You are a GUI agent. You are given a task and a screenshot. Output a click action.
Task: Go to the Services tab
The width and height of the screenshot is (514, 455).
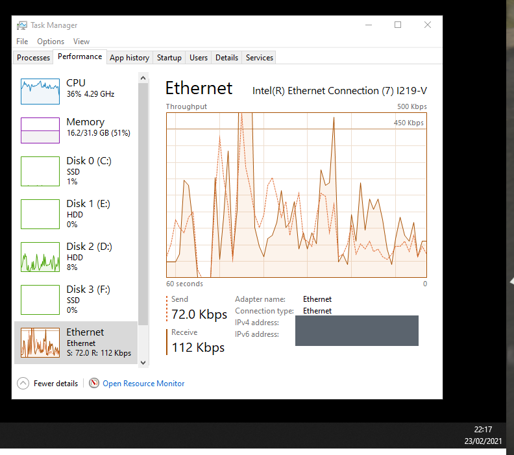tap(260, 58)
